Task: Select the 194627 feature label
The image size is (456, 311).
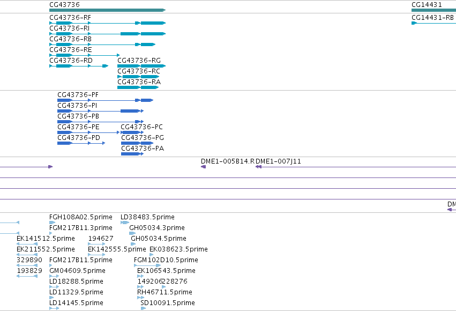Action: 101,239
